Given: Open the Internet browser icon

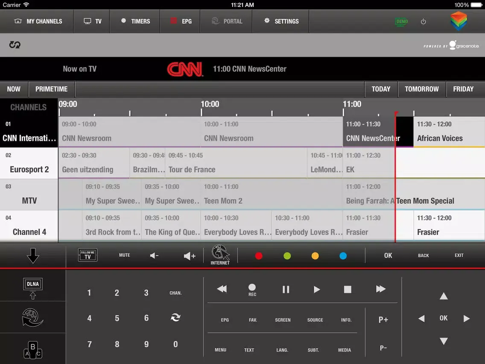Looking at the screenshot, I should [220, 255].
